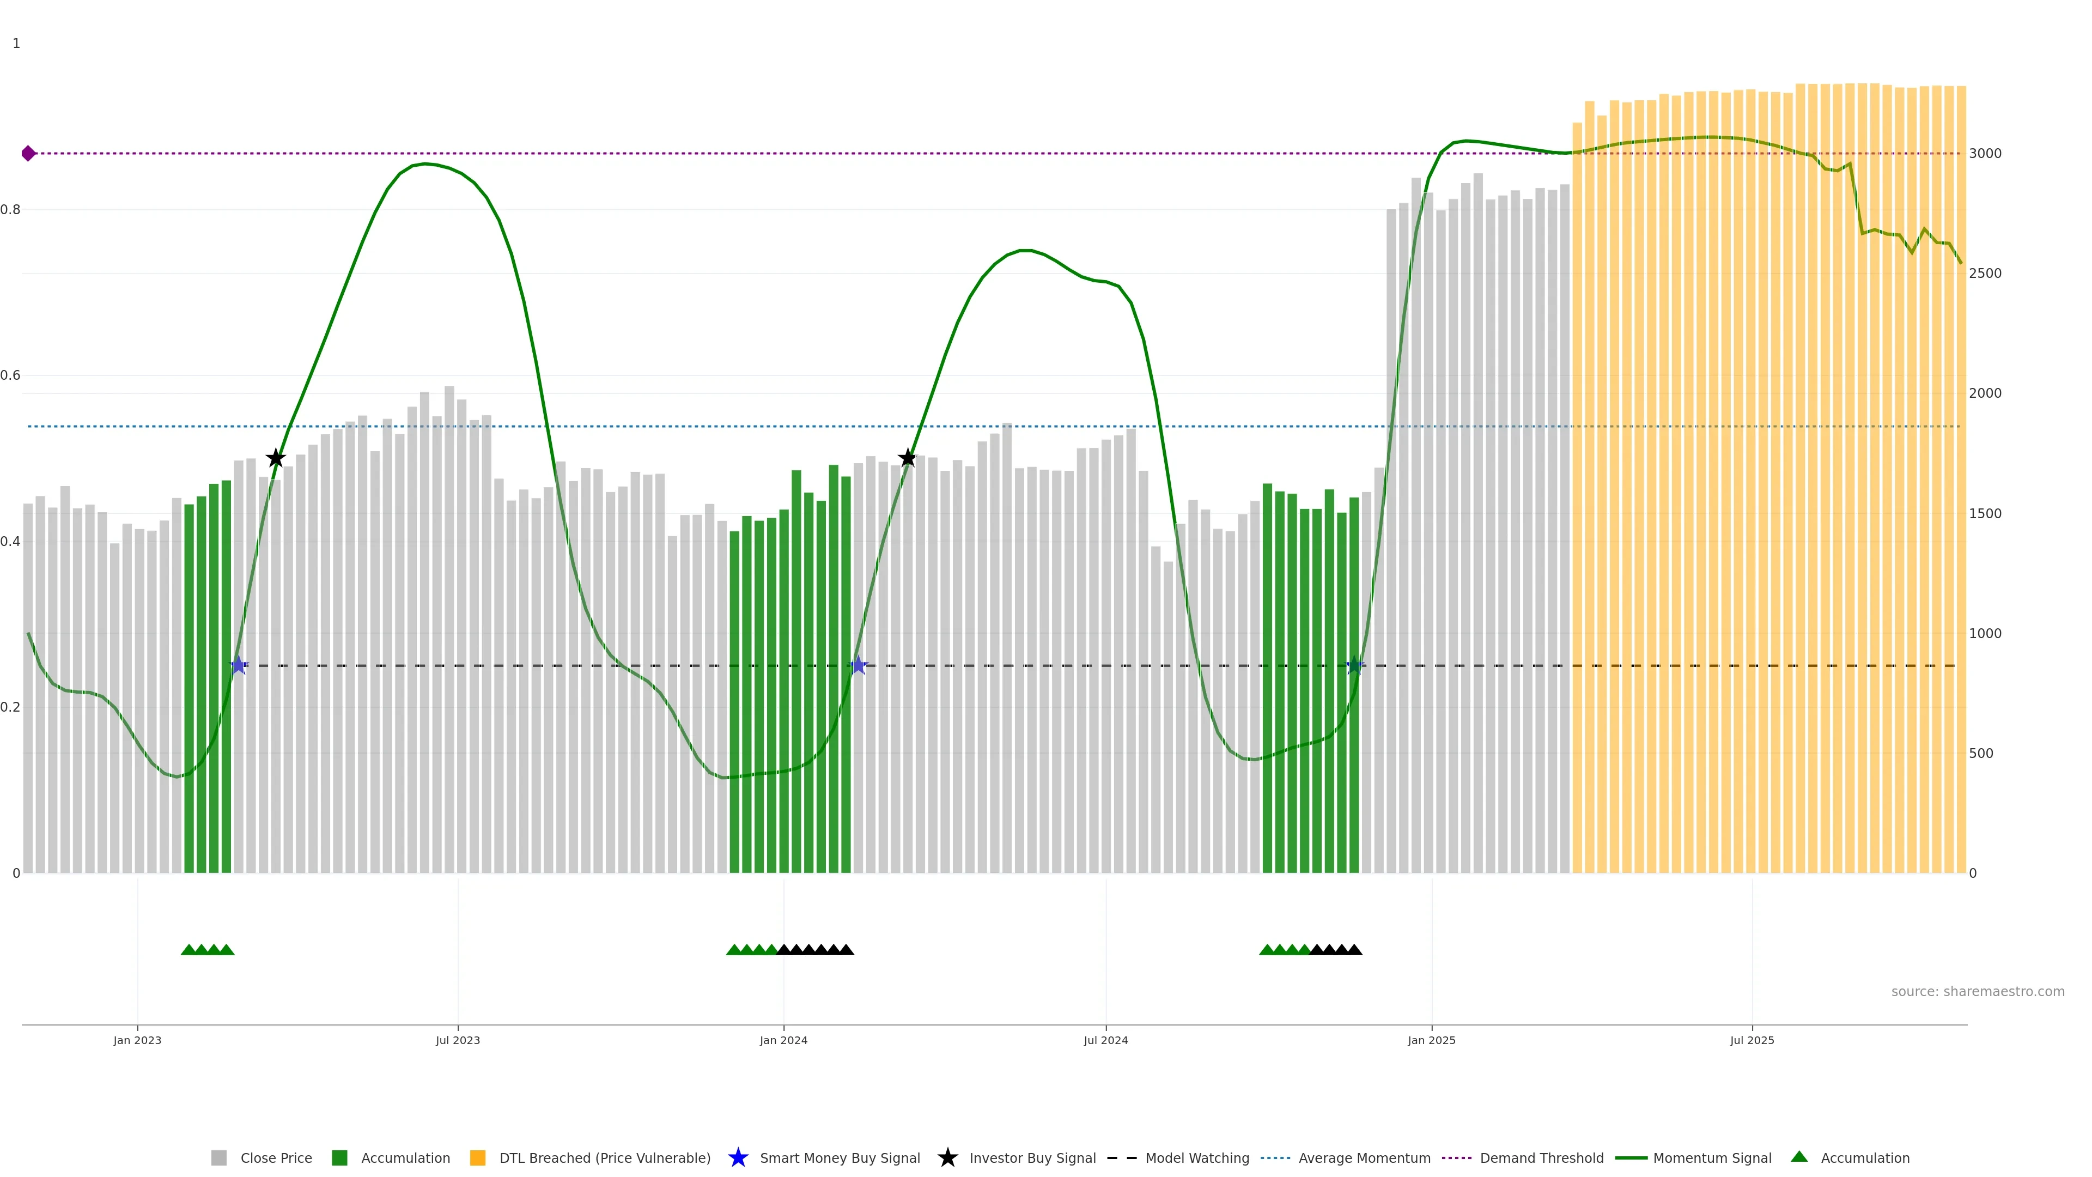This screenshot has width=2092, height=1177.
Task: Click the blue Smart Money star near Nov 2024
Action: click(x=1354, y=665)
